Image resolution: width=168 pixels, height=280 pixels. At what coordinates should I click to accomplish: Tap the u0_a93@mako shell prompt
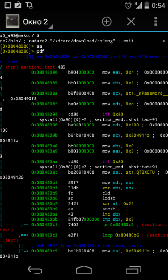[x=20, y=36]
